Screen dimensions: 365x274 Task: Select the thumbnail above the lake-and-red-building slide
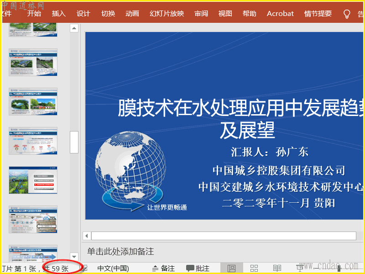click(33, 62)
